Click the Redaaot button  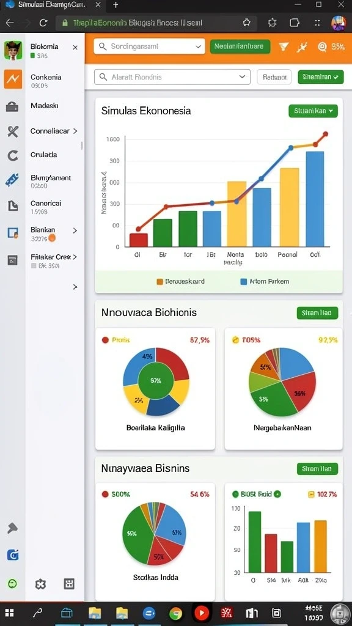coord(274,77)
